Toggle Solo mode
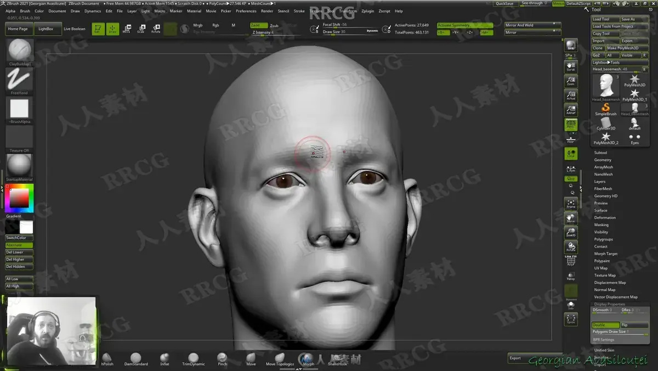 [571, 305]
